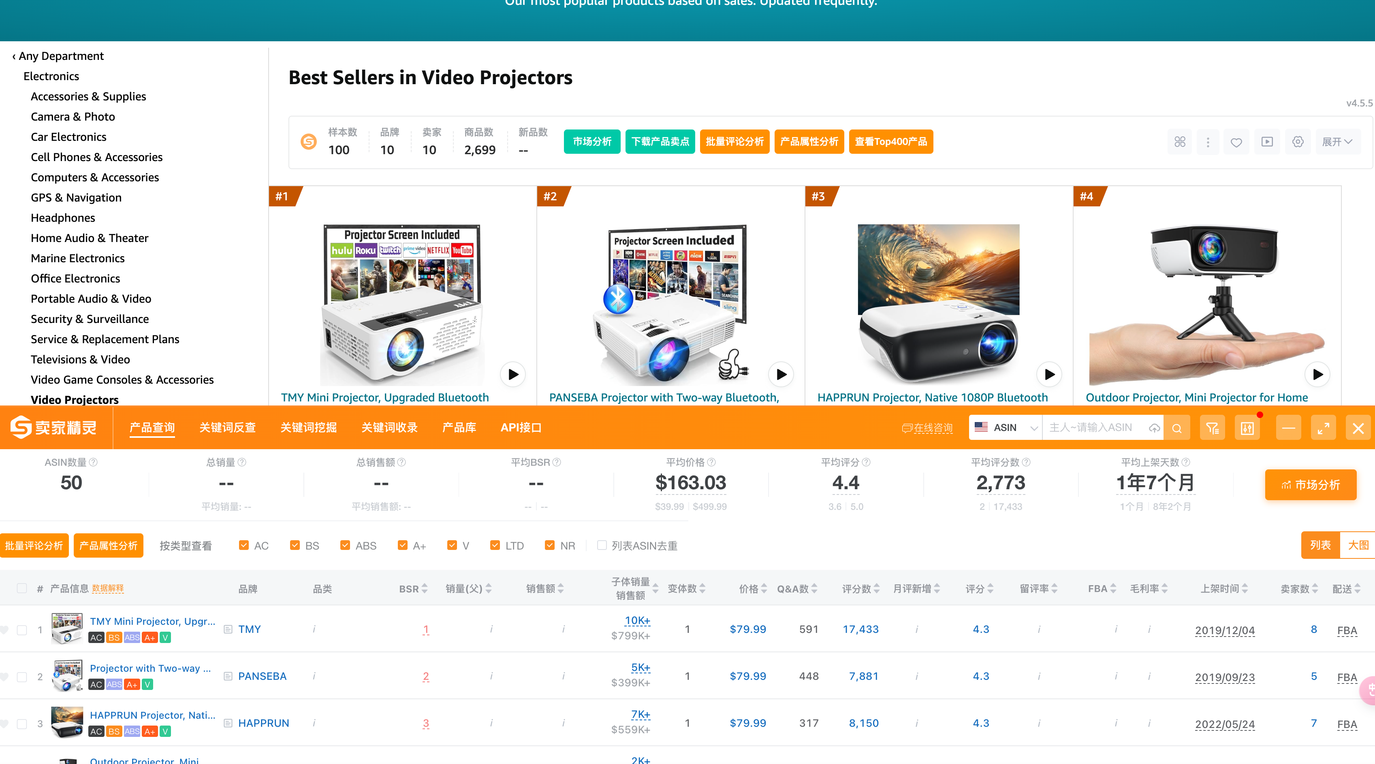Open the 在线咨询 link

coord(927,428)
